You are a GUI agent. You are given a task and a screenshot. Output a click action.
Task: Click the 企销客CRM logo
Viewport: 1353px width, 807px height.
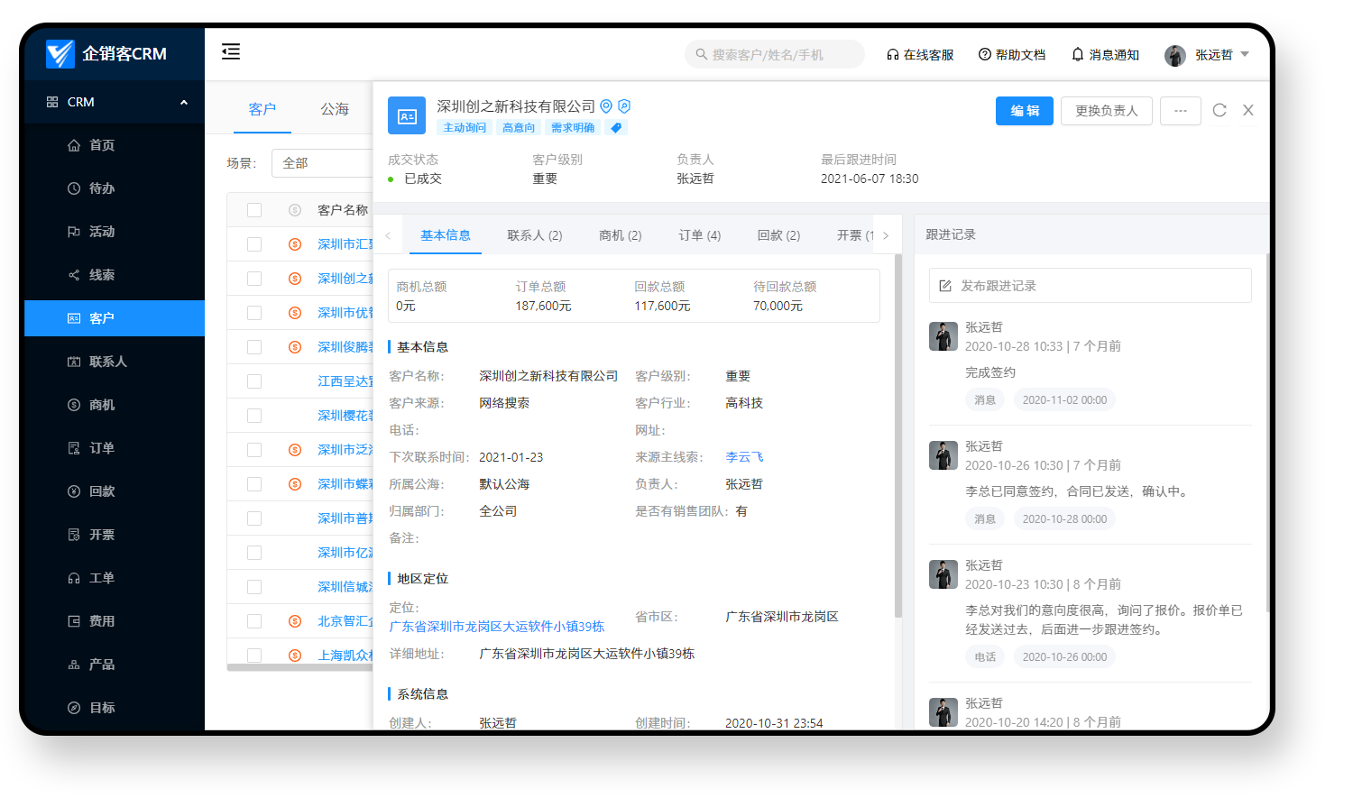click(x=106, y=53)
